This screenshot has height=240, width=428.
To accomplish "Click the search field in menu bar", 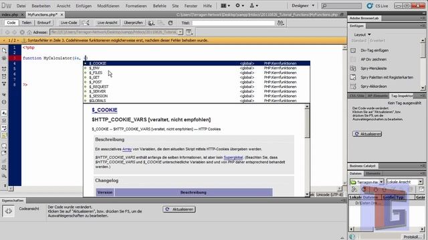I will (x=341, y=6).
